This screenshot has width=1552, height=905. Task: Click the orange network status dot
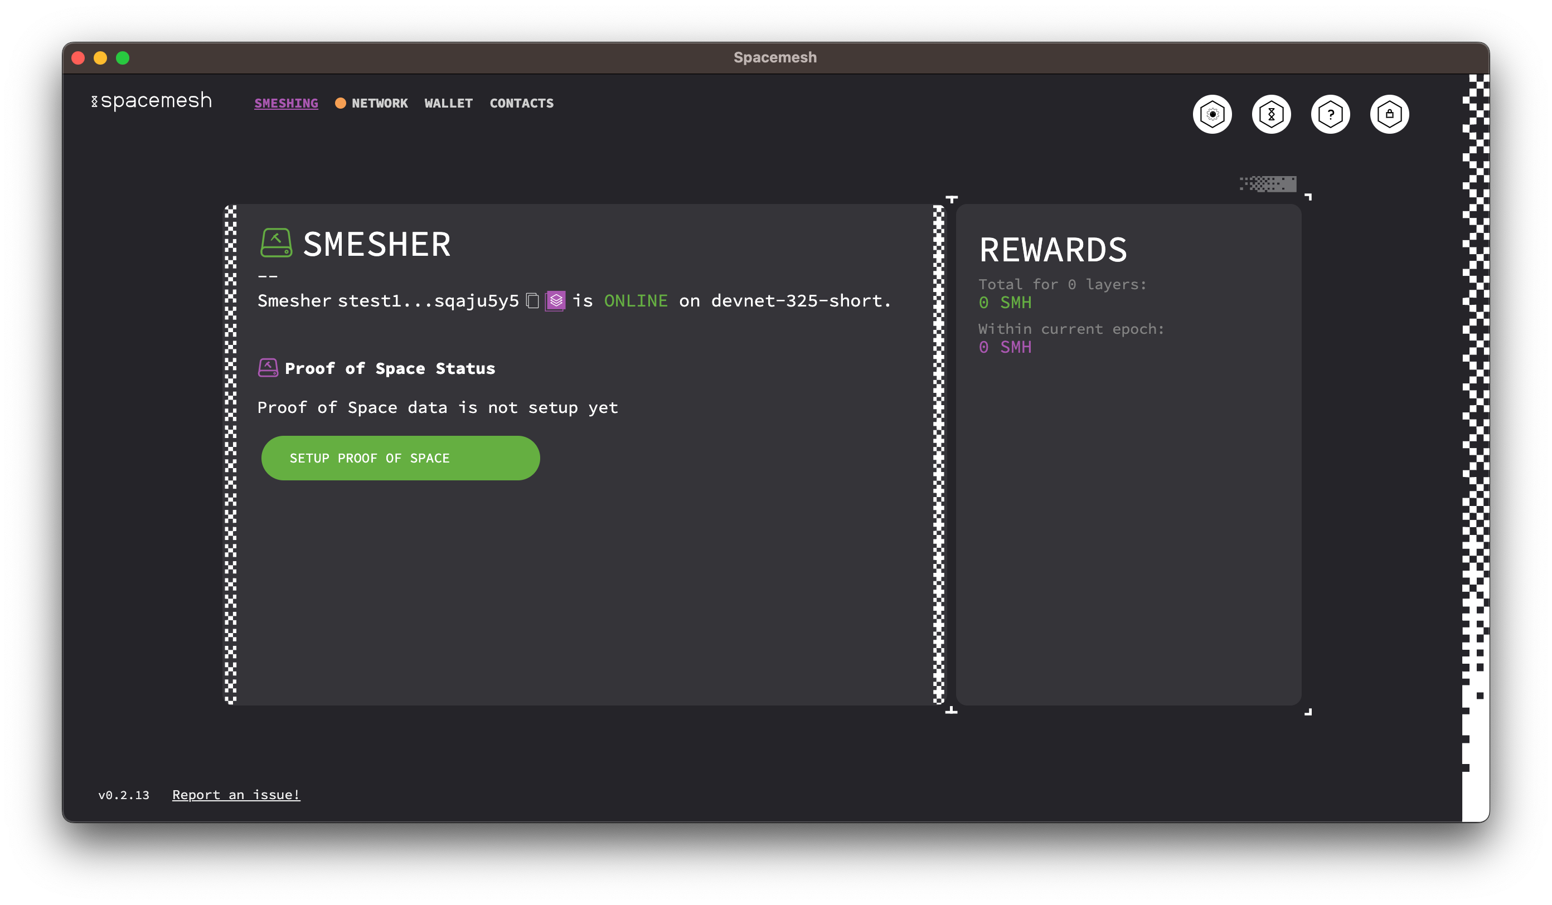click(x=340, y=103)
